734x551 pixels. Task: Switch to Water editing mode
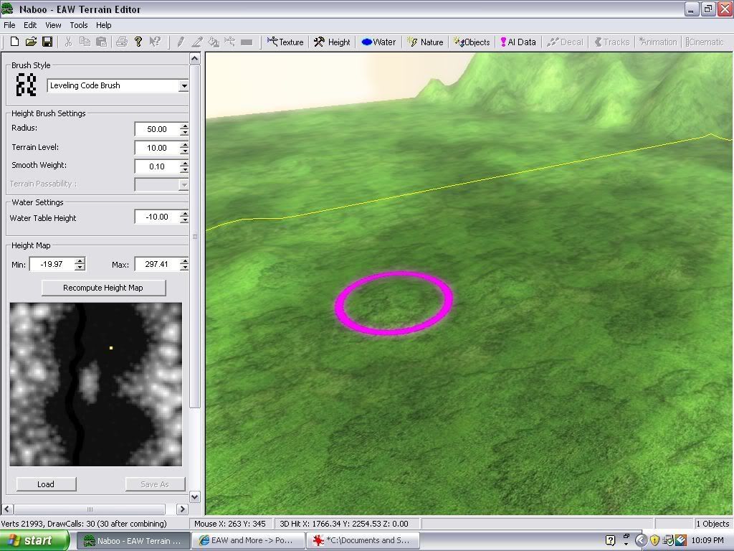[x=378, y=42]
